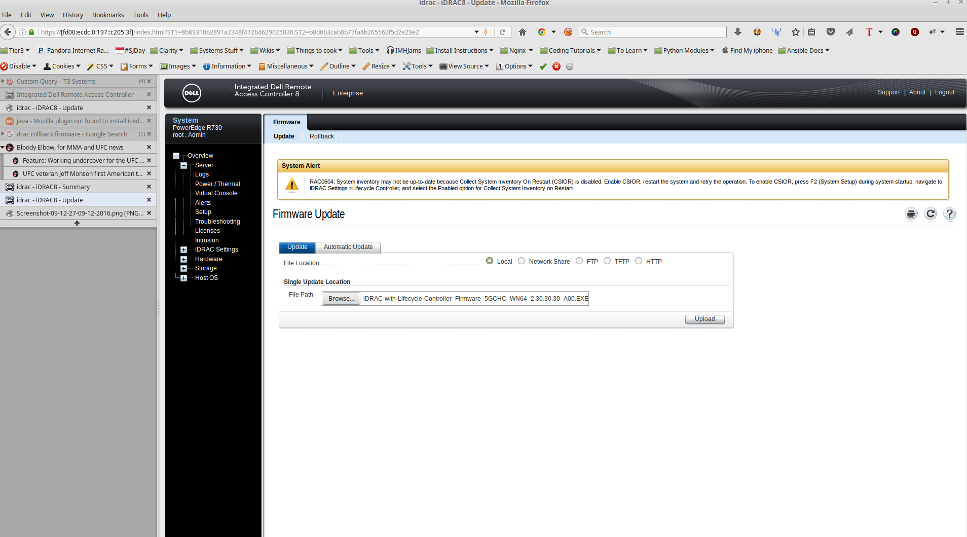Click the Upload button
Viewport: 967px width, 537px height.
704,319
